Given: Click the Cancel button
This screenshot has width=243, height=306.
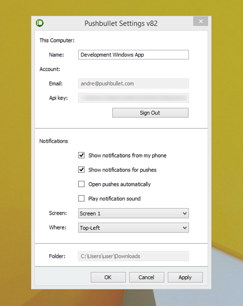Looking at the screenshot, I should click(147, 277).
